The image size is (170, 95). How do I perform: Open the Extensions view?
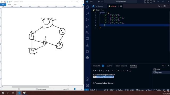pos(87,32)
